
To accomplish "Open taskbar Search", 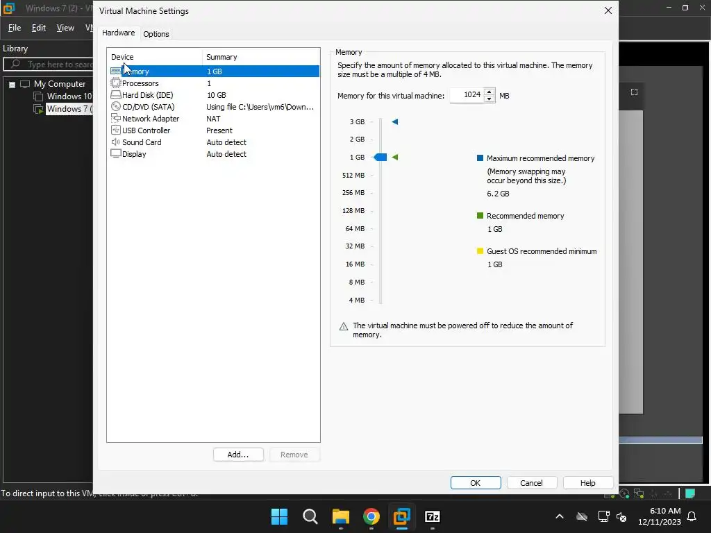I will coord(310,516).
